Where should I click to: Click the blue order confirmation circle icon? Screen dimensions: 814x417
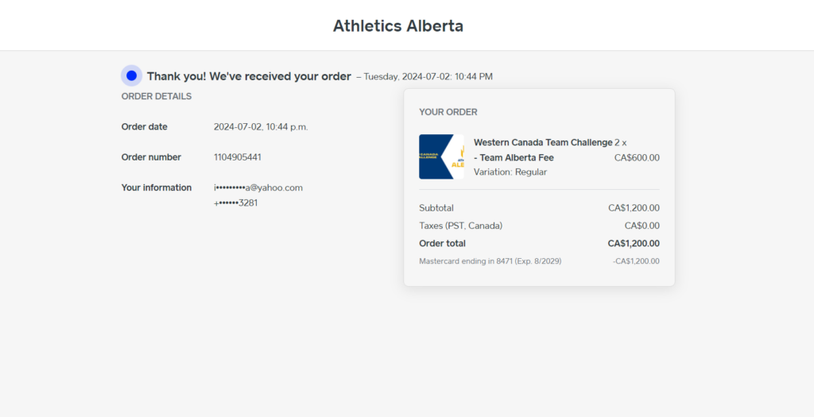tap(131, 75)
